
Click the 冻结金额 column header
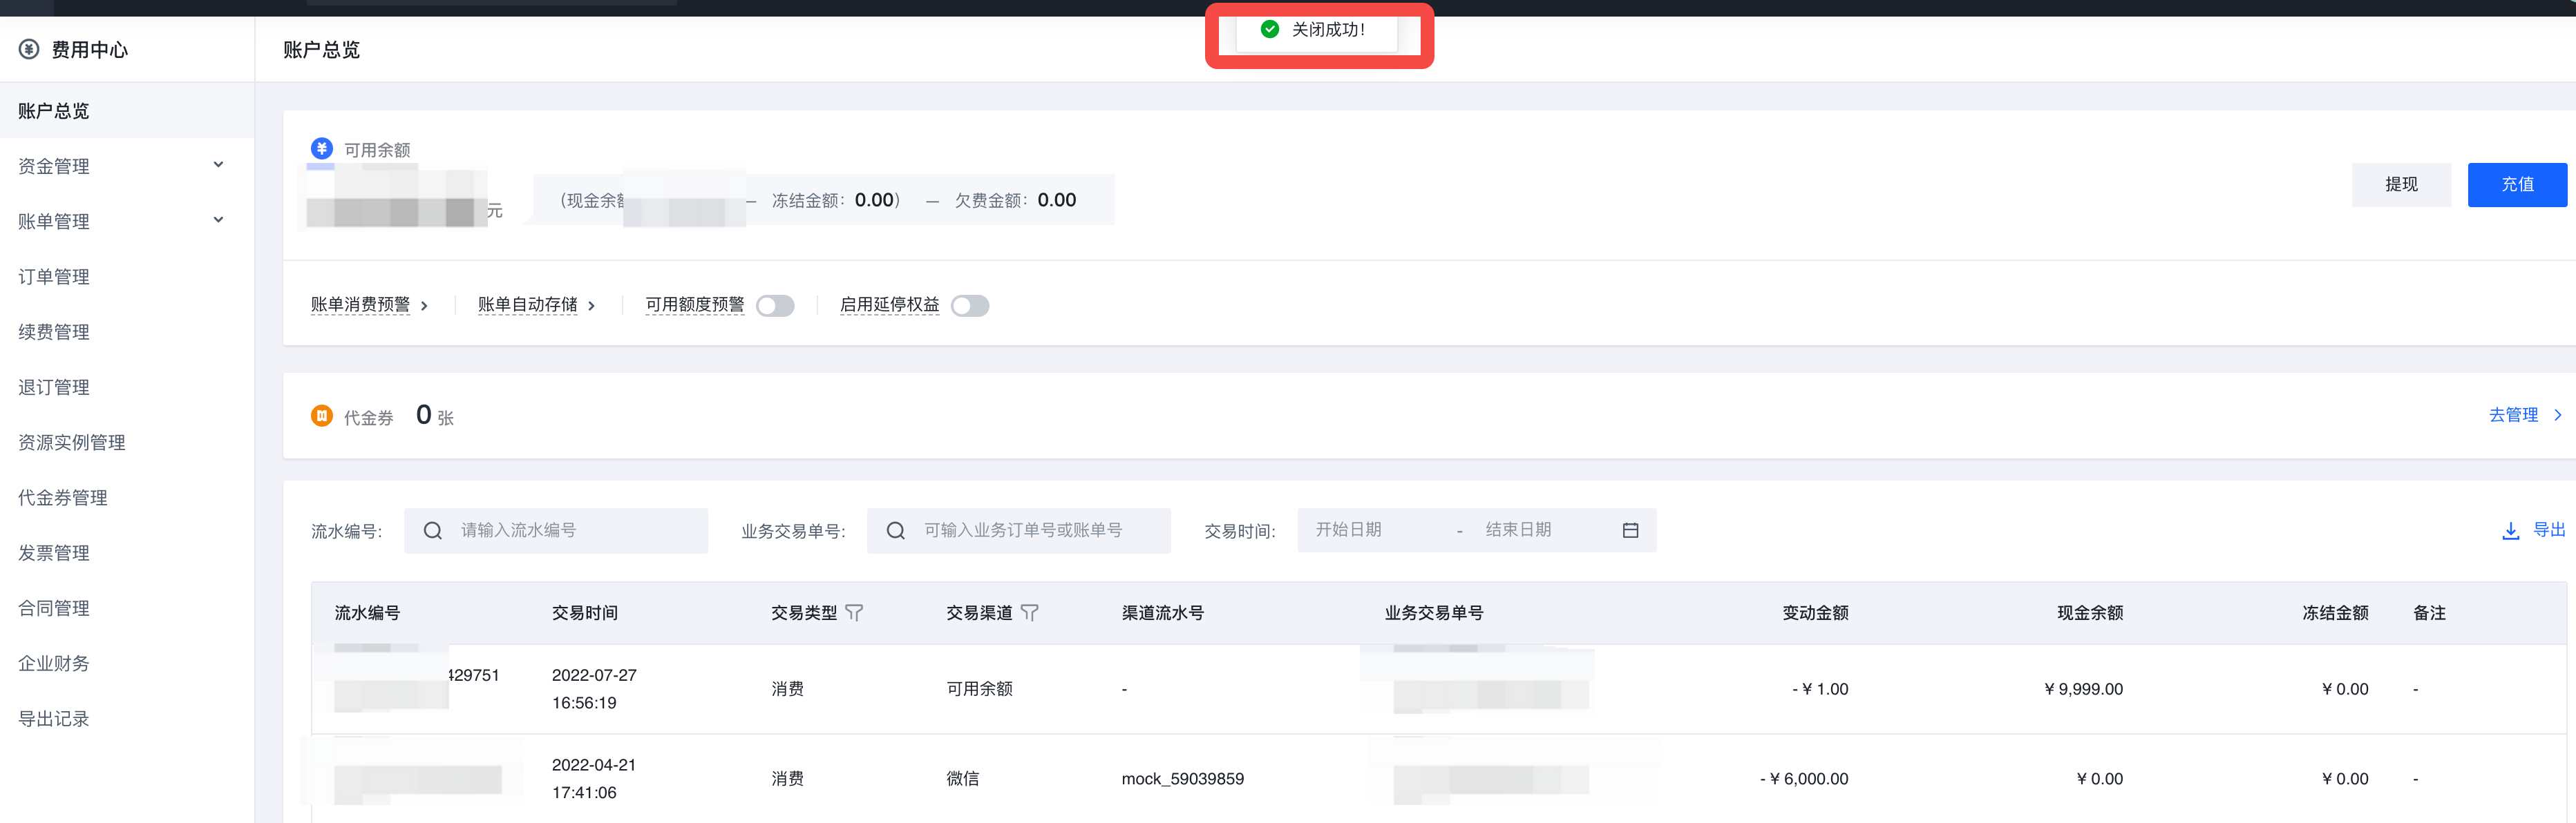point(2335,612)
